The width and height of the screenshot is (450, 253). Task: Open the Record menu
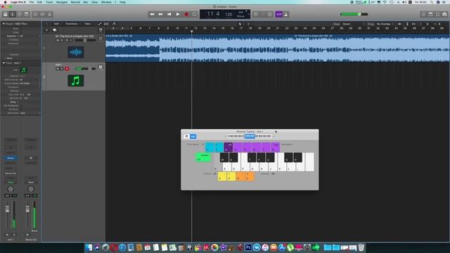tap(75, 2)
